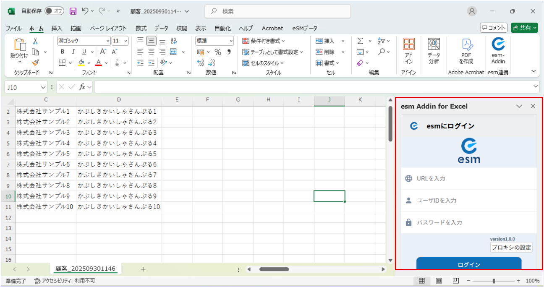This screenshot has height=287, width=544.
Task: Open the Insert (挿入) tab
Action: point(57,28)
